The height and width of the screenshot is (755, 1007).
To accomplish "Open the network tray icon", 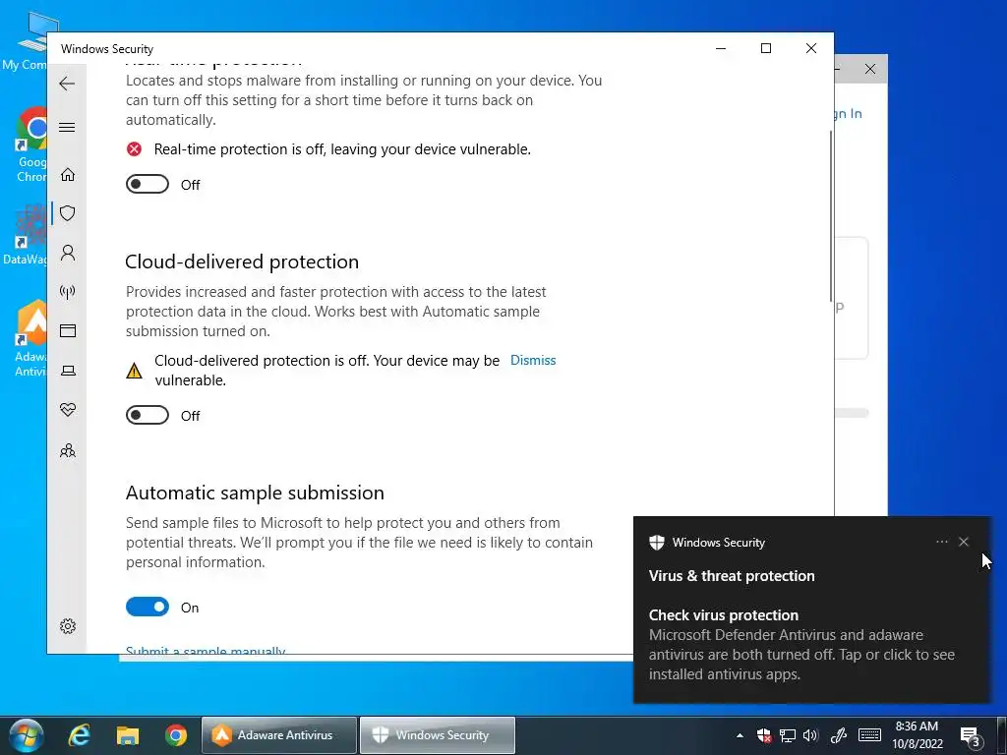I will pyautogui.click(x=788, y=735).
